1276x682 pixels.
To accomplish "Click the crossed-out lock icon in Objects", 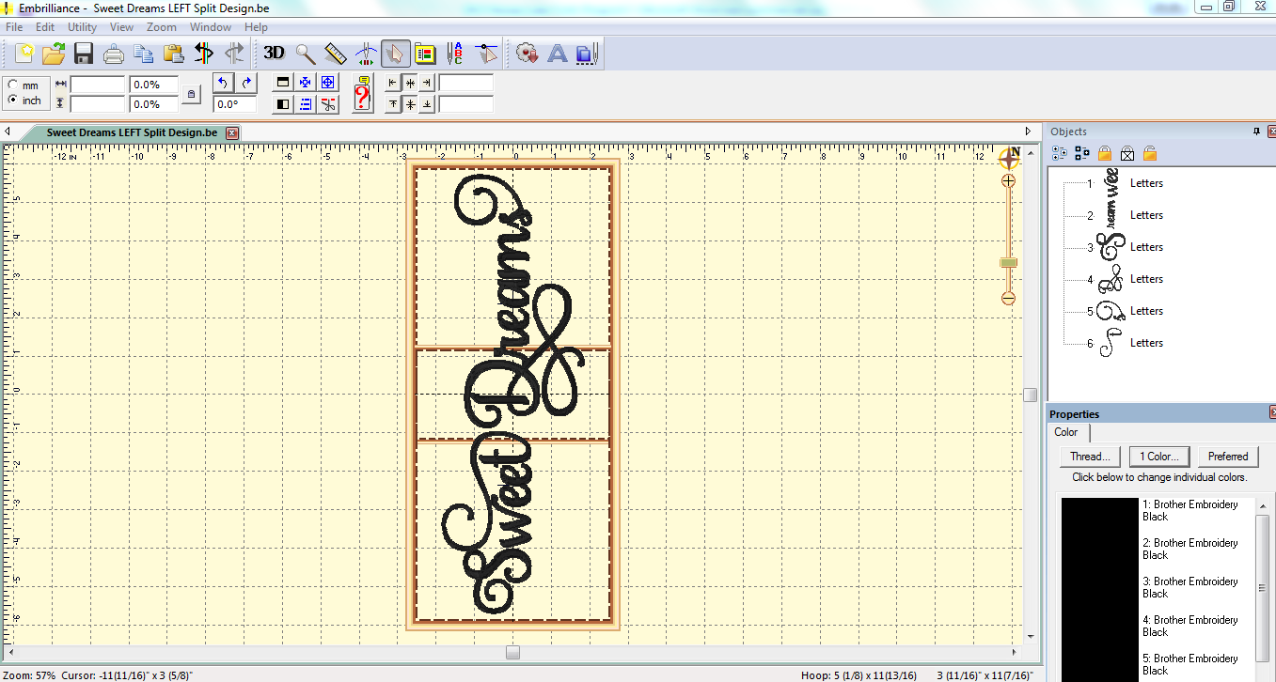I will (1127, 153).
